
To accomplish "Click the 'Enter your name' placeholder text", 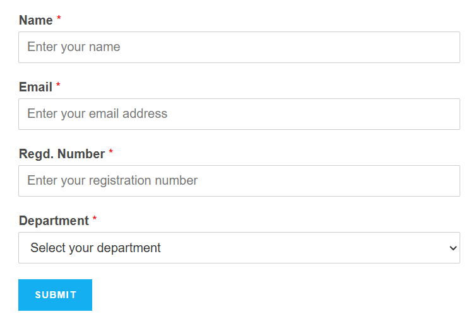I will 74,47.
